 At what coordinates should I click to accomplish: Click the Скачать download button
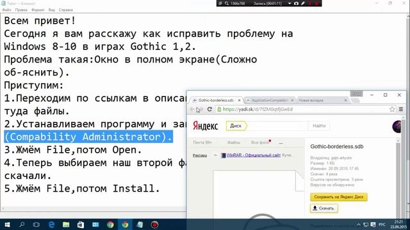pyautogui.click(x=324, y=208)
